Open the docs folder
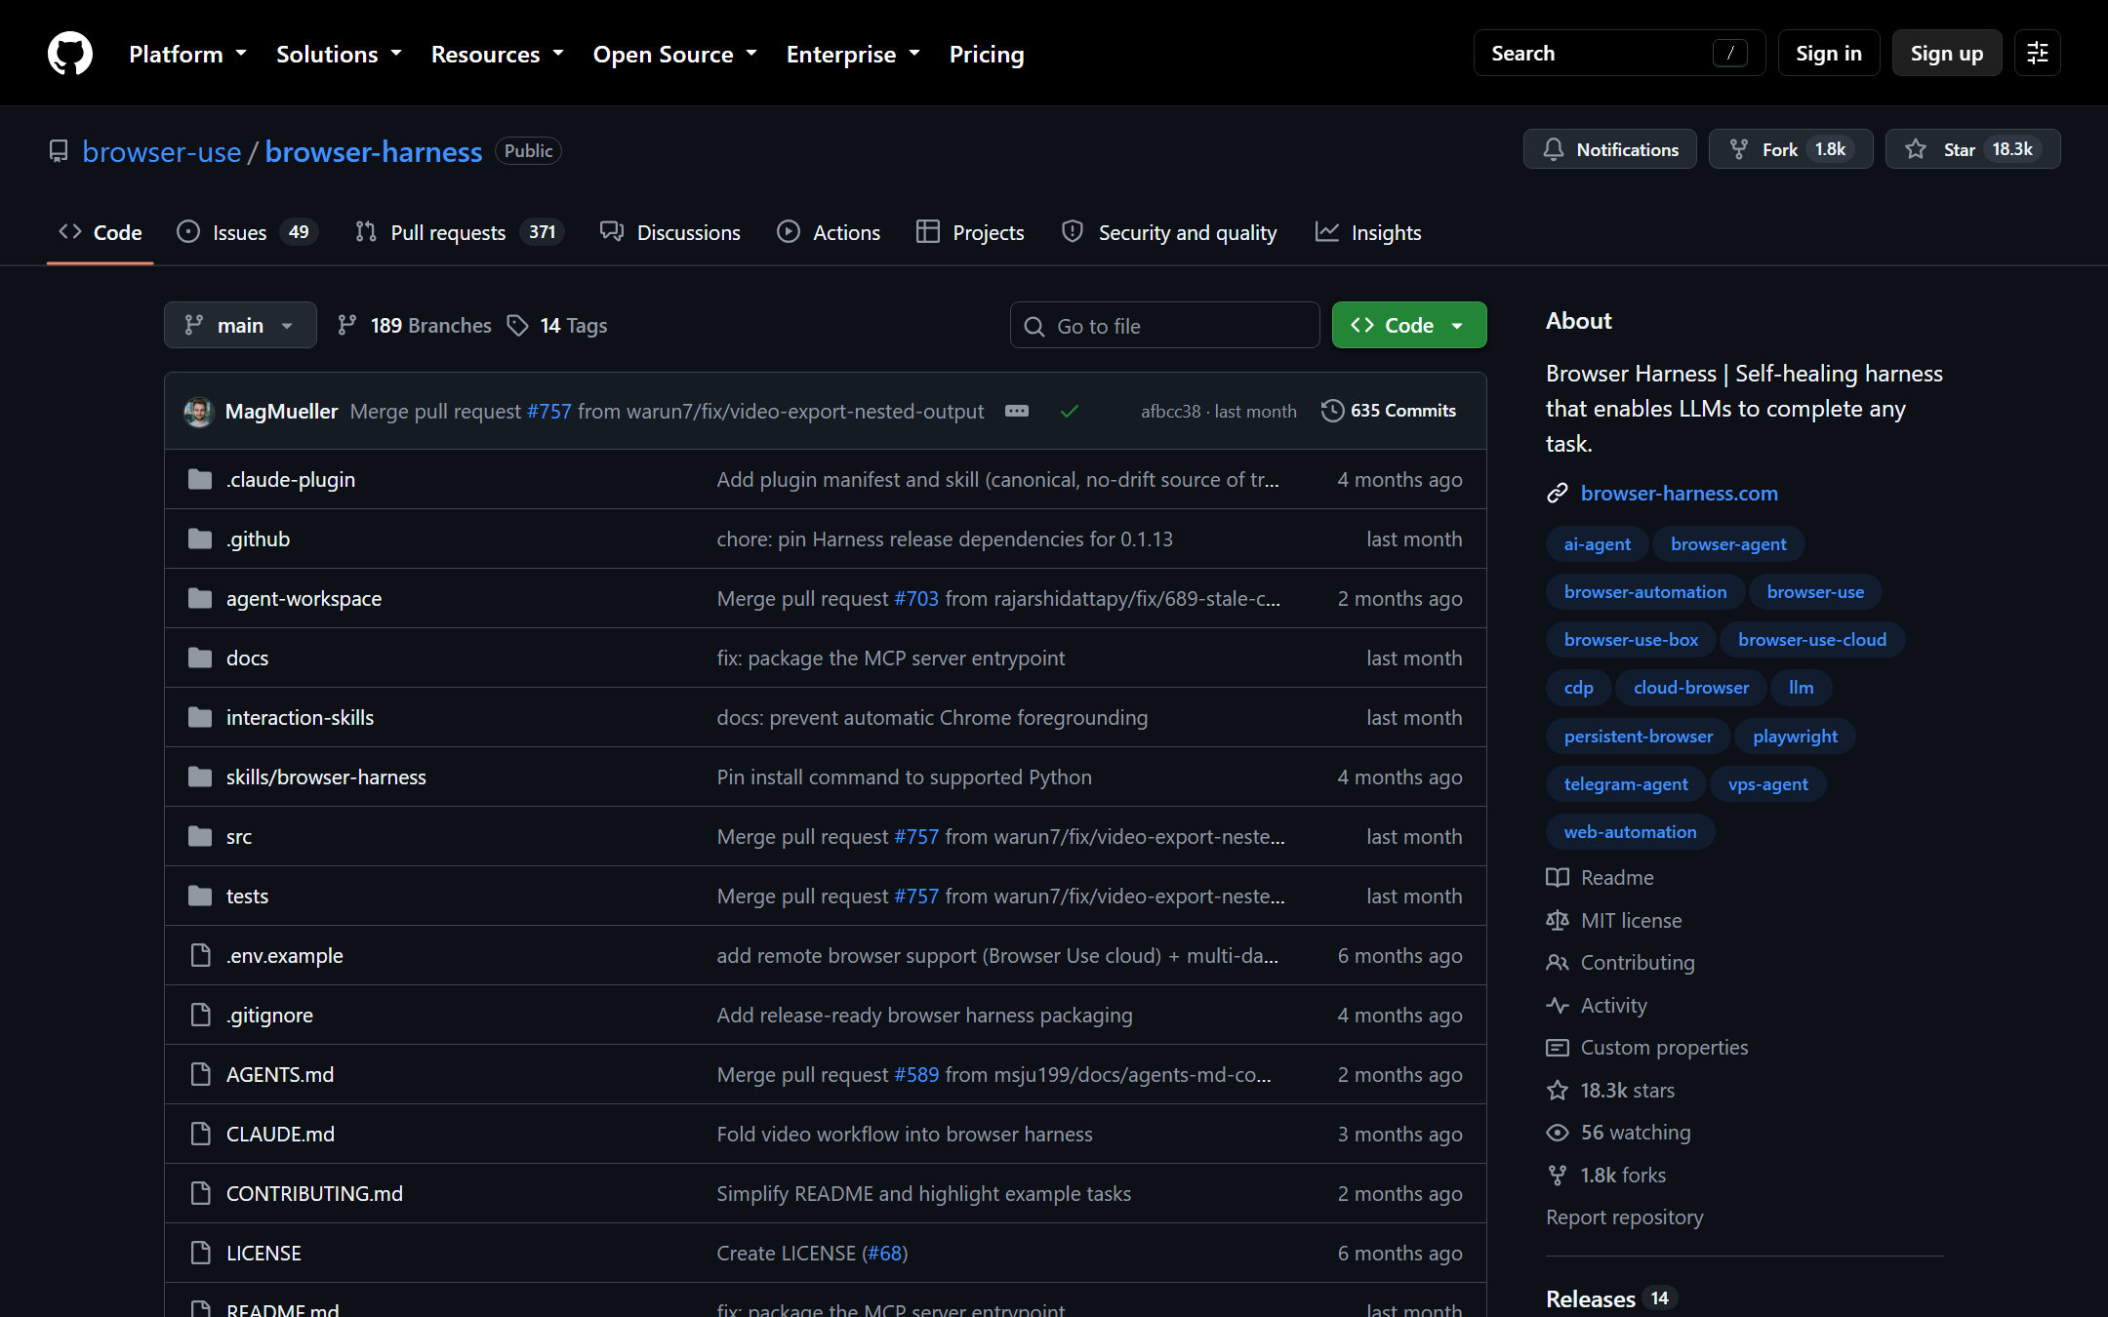 click(247, 658)
